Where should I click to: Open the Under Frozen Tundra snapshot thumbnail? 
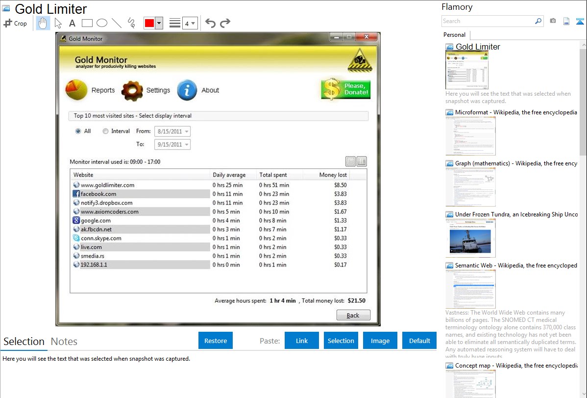[470, 238]
